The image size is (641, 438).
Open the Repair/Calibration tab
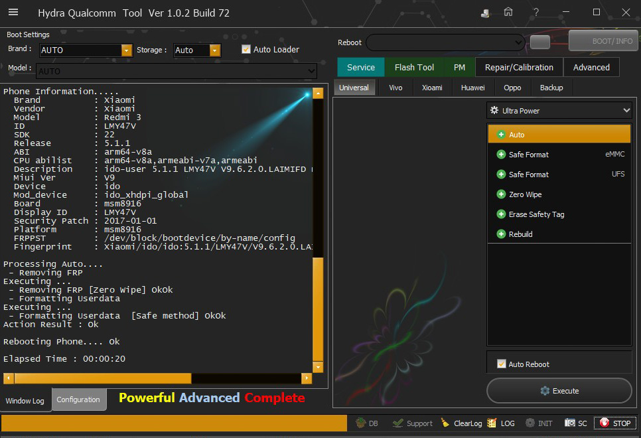pos(519,67)
